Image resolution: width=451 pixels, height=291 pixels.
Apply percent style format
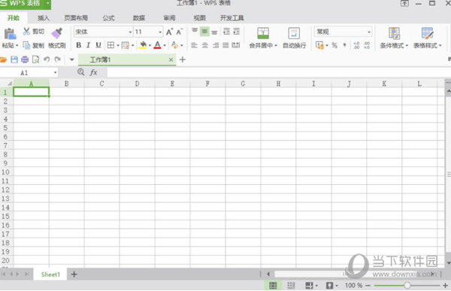point(334,45)
